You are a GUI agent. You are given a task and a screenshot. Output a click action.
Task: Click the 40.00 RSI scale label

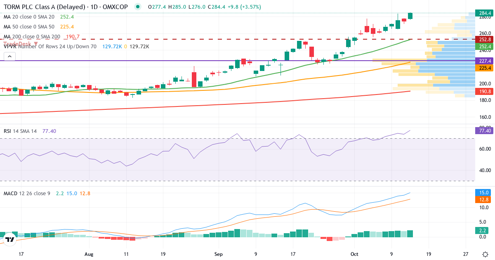coord(485,170)
